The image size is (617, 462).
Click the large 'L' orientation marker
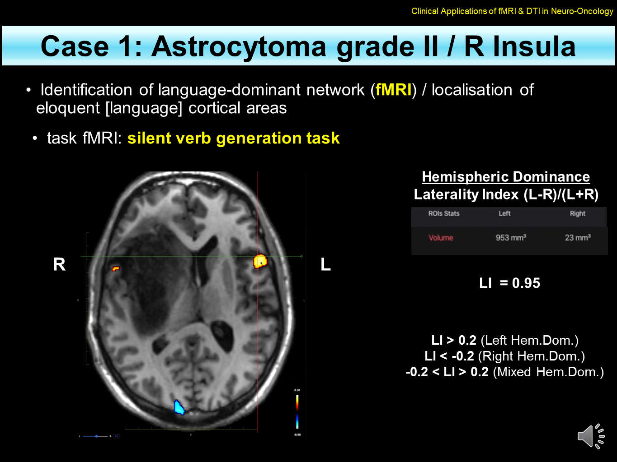(325, 264)
